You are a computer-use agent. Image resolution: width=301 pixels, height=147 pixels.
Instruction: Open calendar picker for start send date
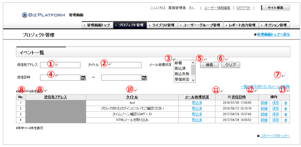tap(83, 78)
